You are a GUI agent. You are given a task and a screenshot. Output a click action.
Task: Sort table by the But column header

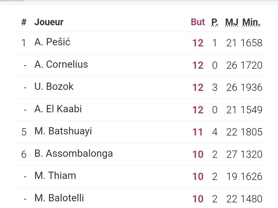tap(198, 22)
